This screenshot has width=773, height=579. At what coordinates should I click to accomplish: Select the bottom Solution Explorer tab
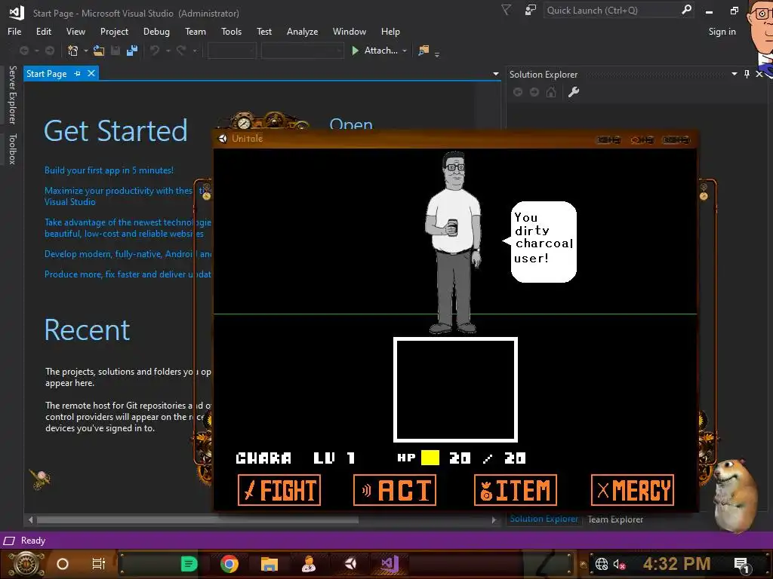click(x=544, y=519)
